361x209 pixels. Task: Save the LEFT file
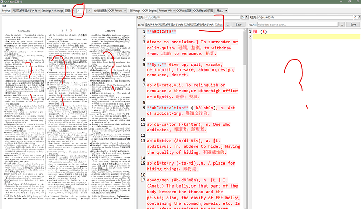238,25
